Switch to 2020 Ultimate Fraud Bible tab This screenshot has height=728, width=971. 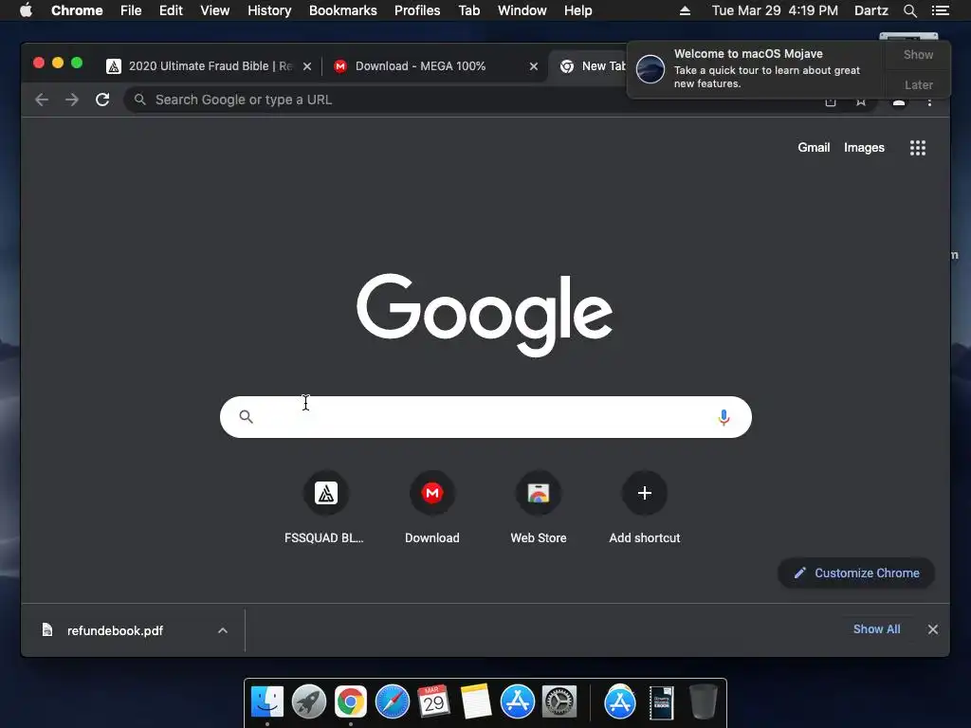(x=208, y=66)
